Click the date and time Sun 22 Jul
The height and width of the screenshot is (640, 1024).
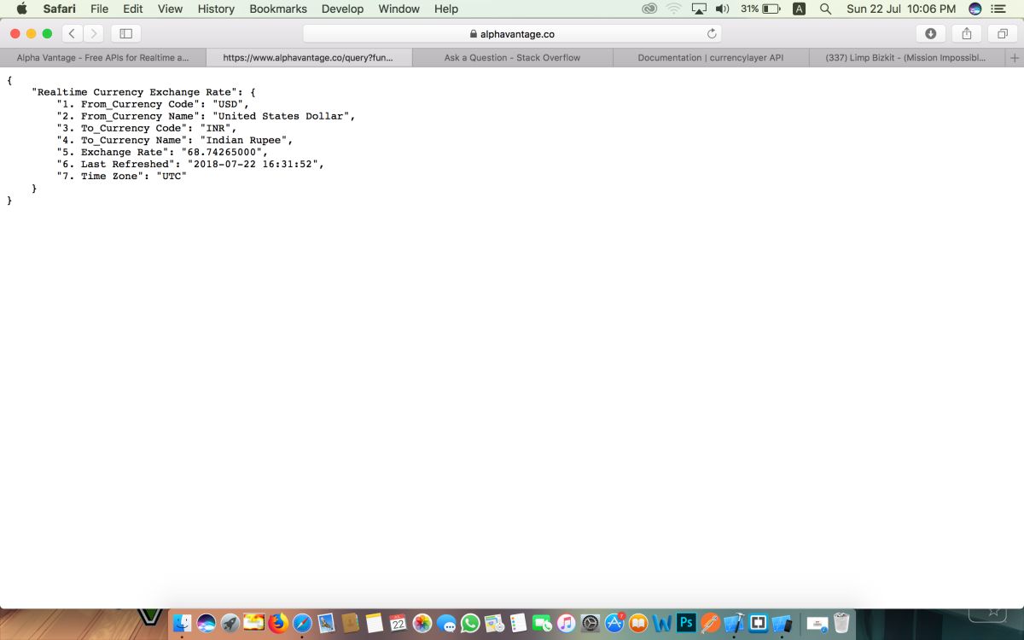[901, 9]
